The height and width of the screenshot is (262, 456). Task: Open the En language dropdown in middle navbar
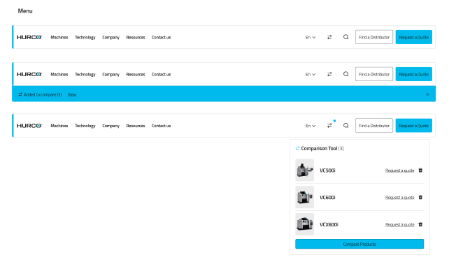click(311, 74)
